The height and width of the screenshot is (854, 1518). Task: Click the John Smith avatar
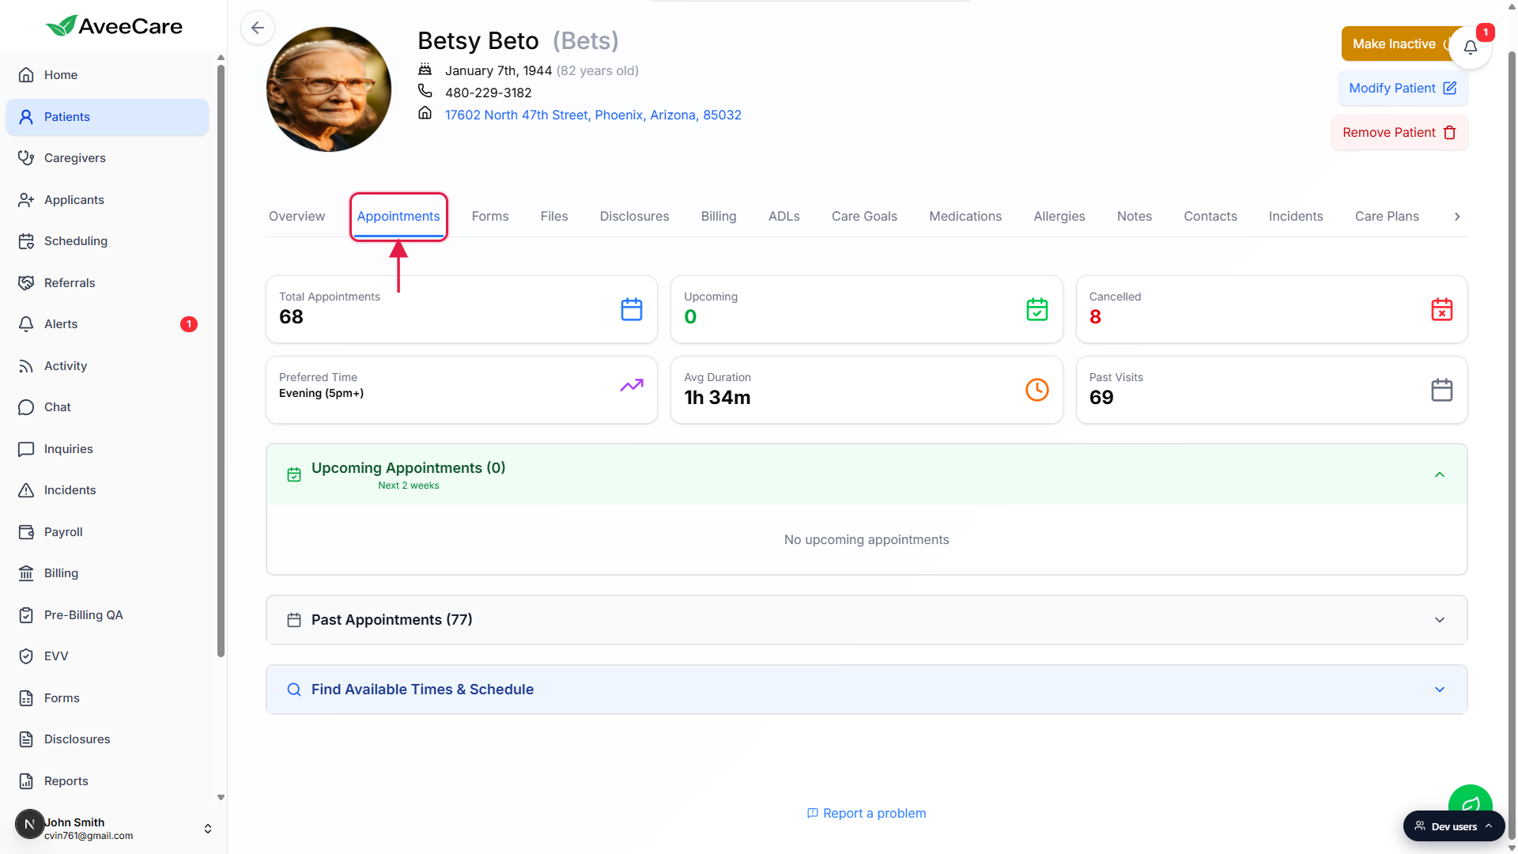click(x=29, y=824)
